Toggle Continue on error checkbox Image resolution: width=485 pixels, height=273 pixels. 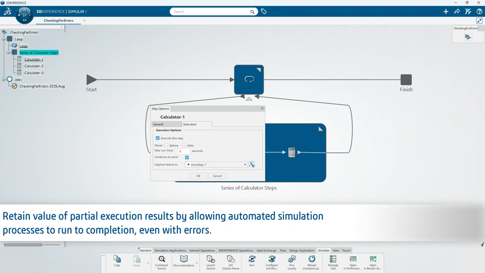187,157
